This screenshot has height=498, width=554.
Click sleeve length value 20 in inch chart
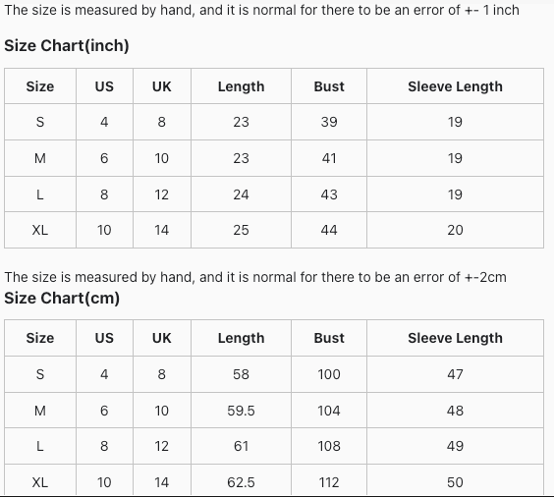(x=455, y=230)
